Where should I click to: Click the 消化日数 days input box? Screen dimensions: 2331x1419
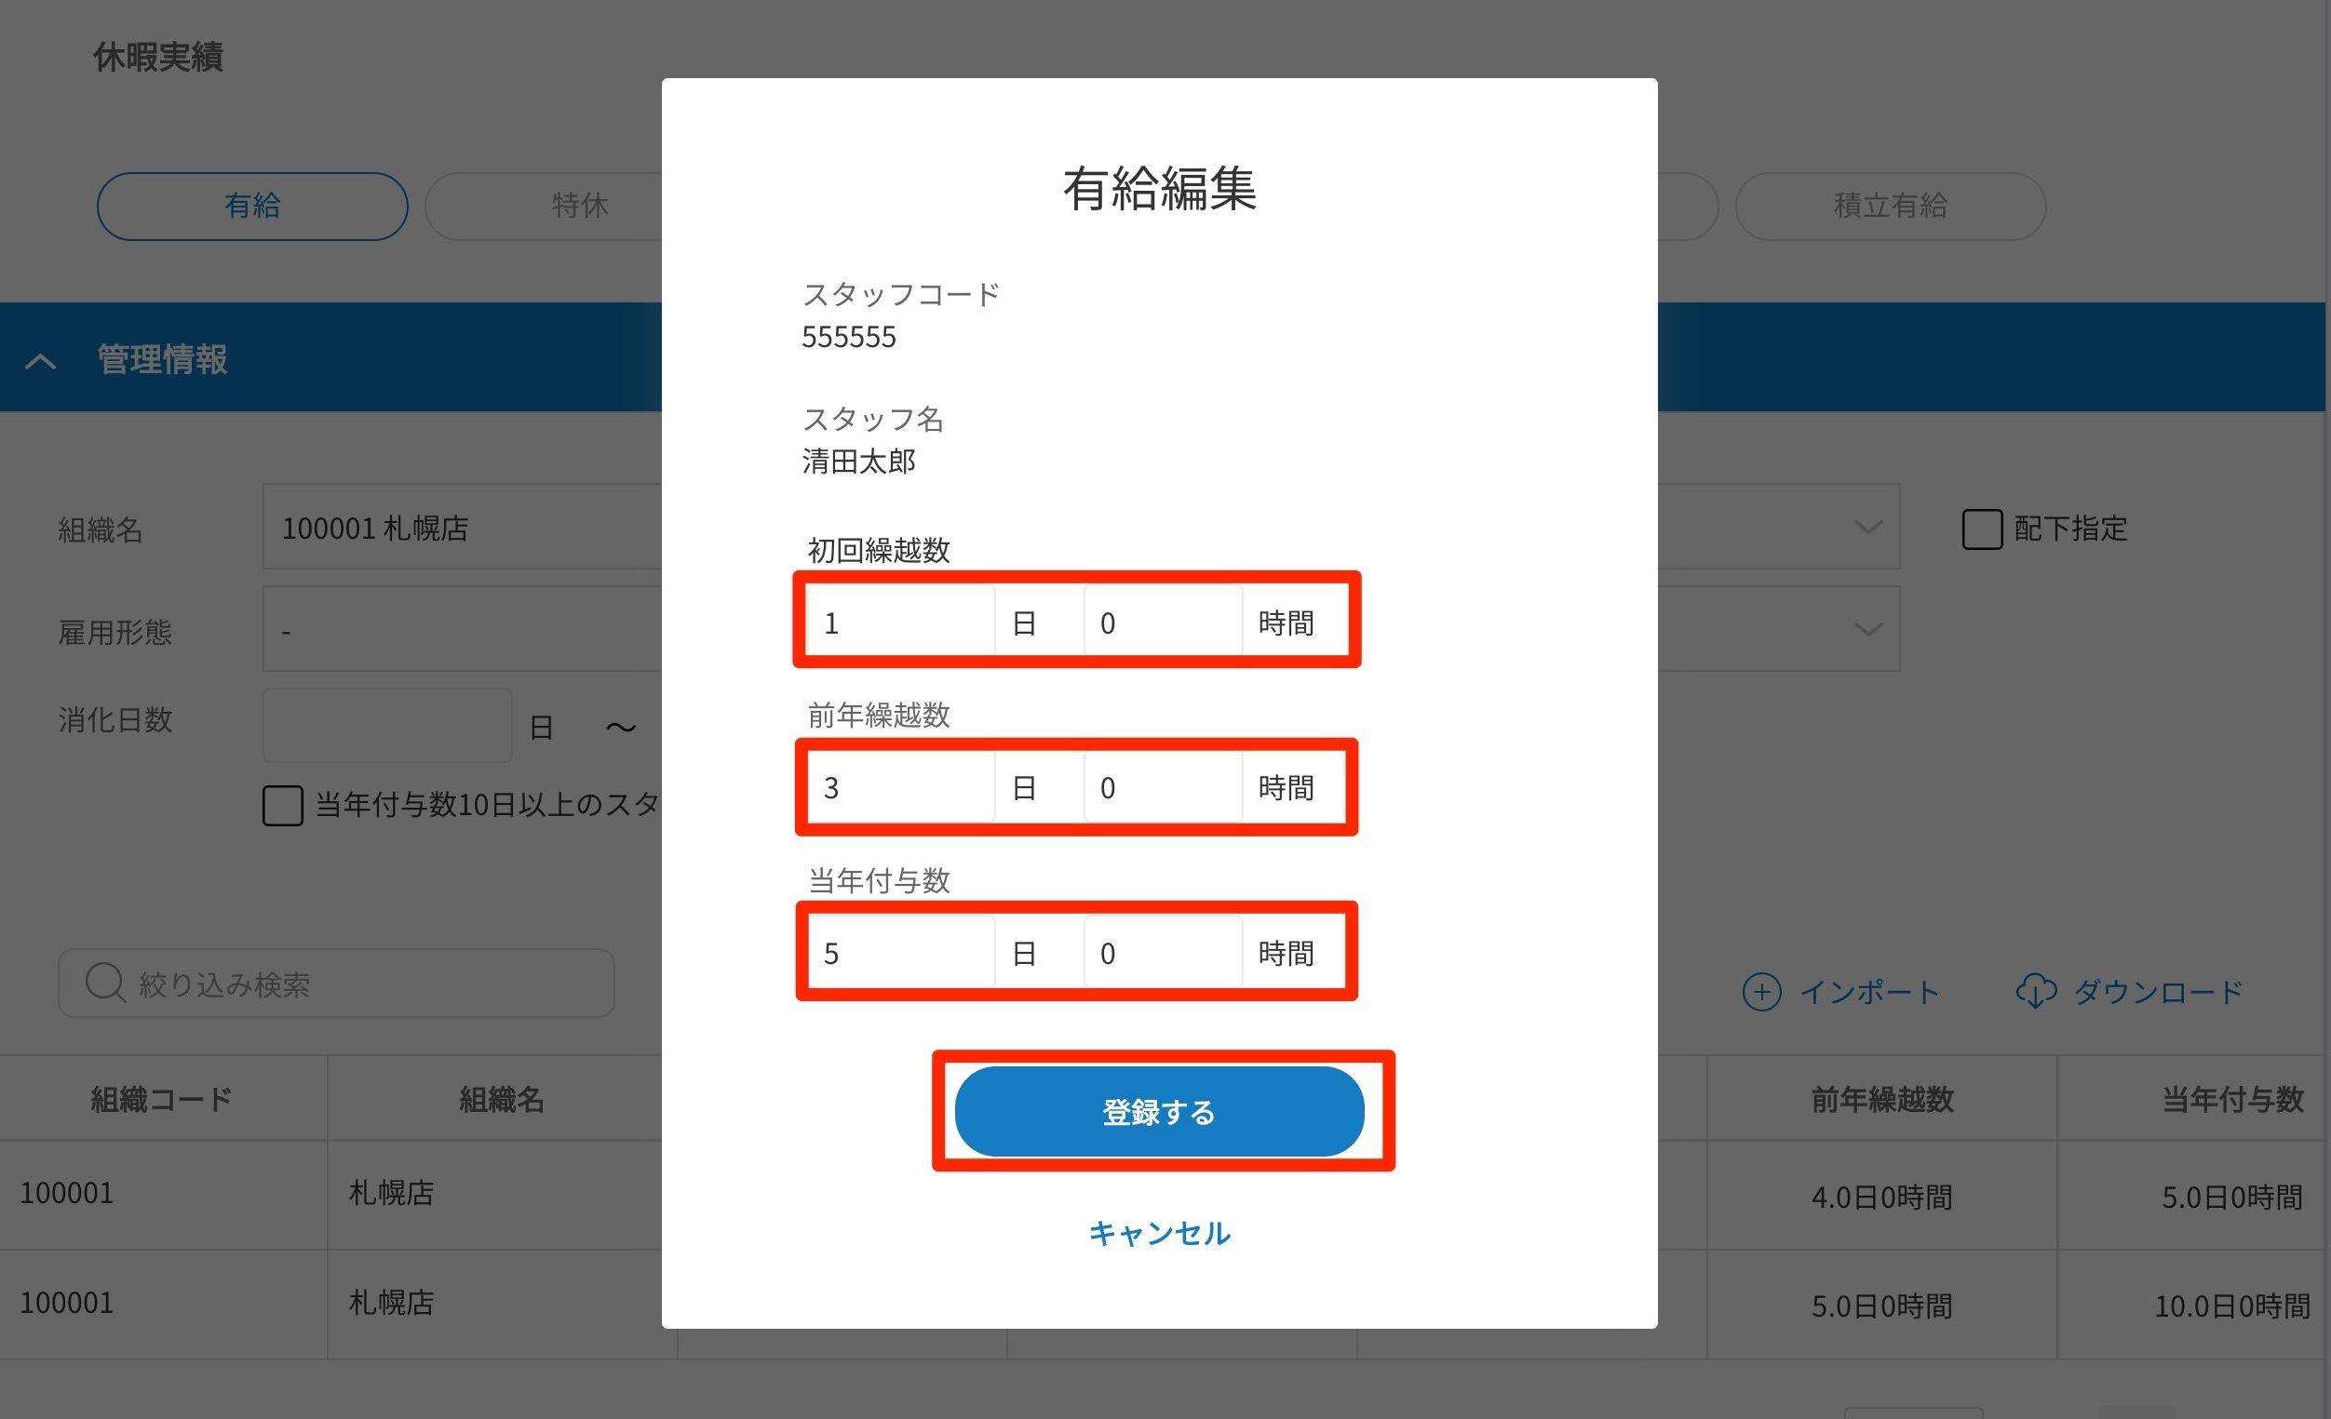tap(387, 726)
